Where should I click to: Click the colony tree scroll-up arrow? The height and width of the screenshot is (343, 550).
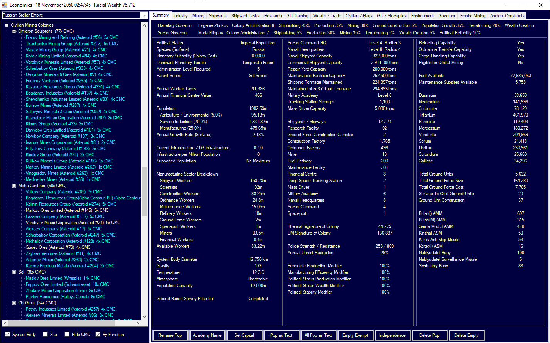144,25
